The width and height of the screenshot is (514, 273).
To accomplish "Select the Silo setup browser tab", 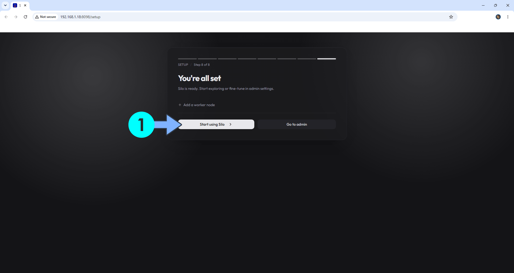I will (20, 5).
